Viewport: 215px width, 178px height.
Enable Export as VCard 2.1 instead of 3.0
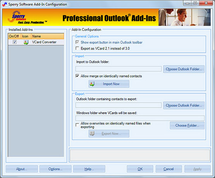77,48
